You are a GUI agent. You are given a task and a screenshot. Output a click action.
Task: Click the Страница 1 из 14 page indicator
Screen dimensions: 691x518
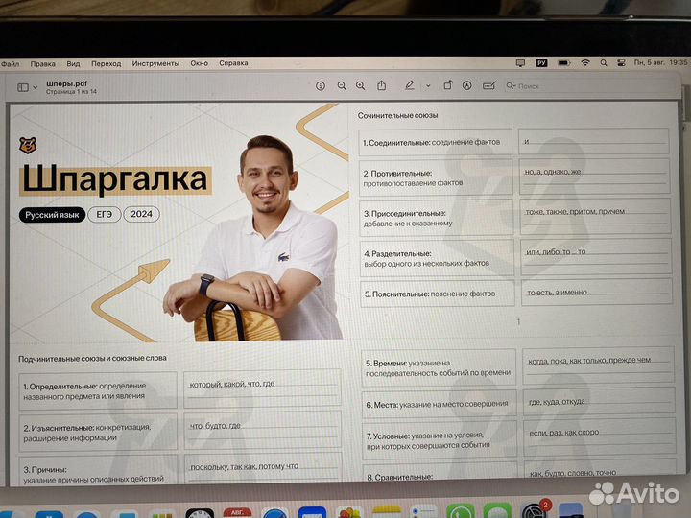point(71,92)
